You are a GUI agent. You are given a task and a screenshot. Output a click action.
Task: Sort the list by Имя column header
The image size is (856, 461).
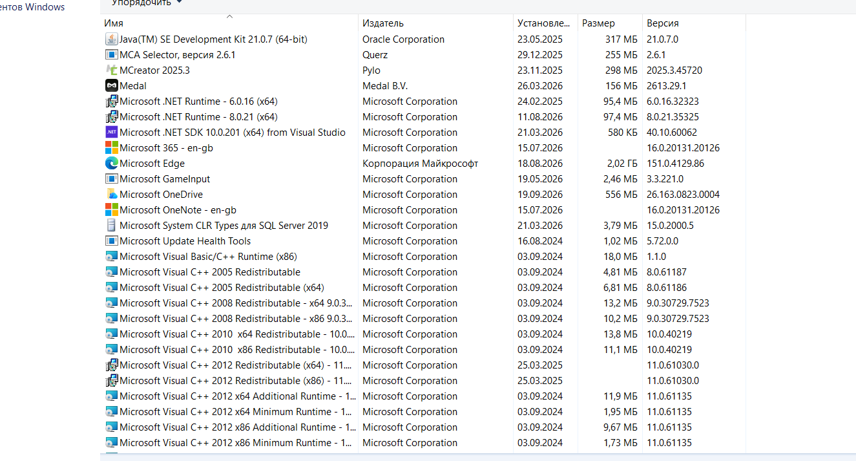(x=229, y=23)
